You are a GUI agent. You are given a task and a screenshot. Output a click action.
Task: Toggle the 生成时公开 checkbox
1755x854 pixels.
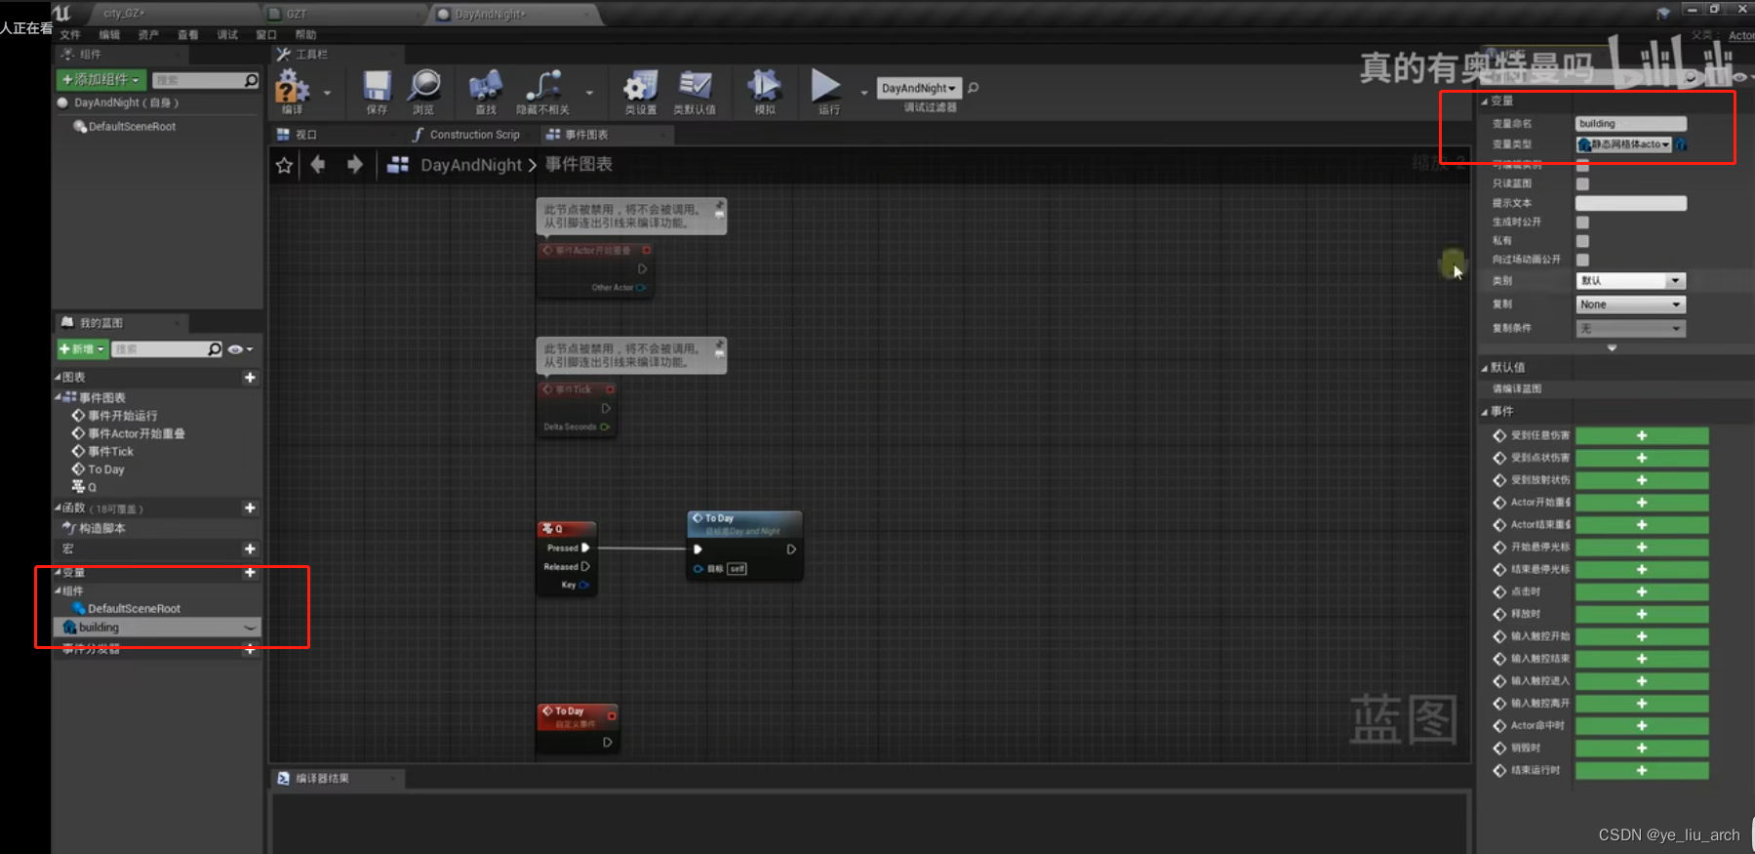pos(1582,223)
